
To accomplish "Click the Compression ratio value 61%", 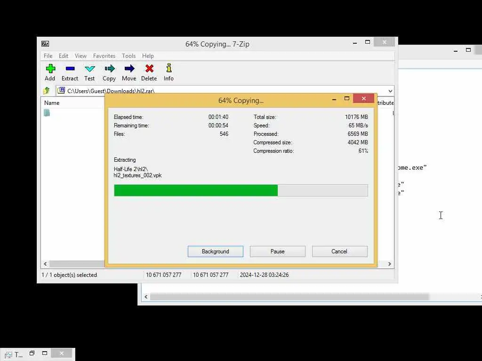I will pos(363,151).
